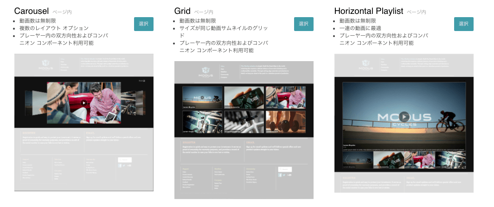Open the bottom-left bike frame thumbnail in Grid

click(203, 122)
